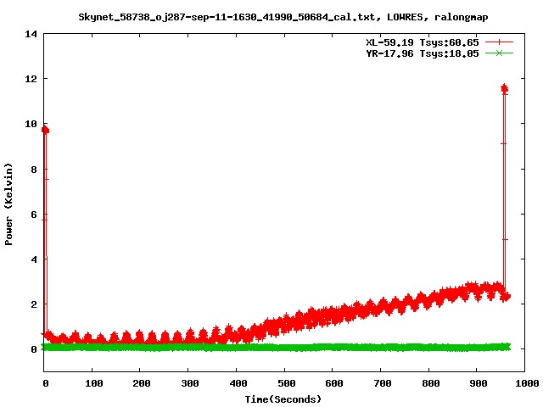This screenshot has height=407, width=543.
Task: Click the y-axis tick label 10
Action: point(31,124)
